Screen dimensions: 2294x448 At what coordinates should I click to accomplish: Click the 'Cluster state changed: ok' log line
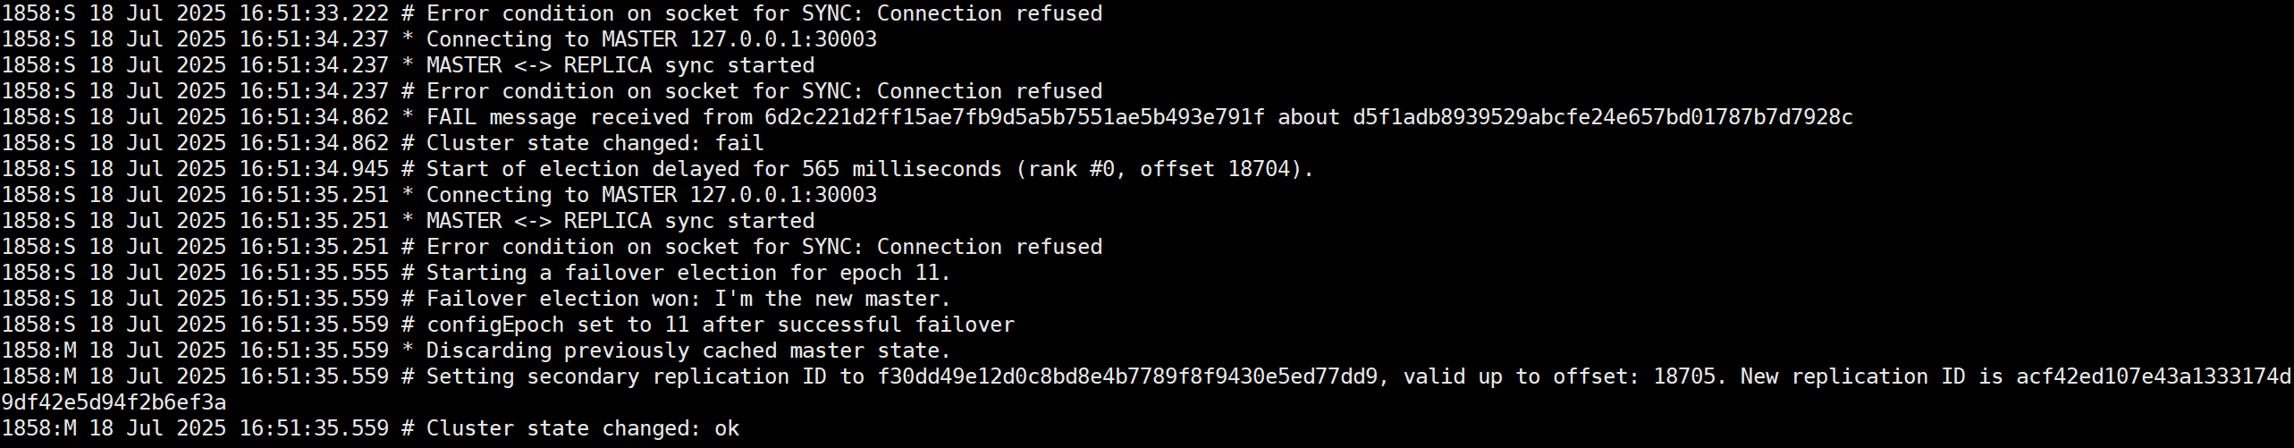pyautogui.click(x=370, y=428)
